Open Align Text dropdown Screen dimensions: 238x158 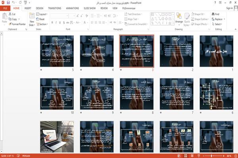[x=131, y=19]
